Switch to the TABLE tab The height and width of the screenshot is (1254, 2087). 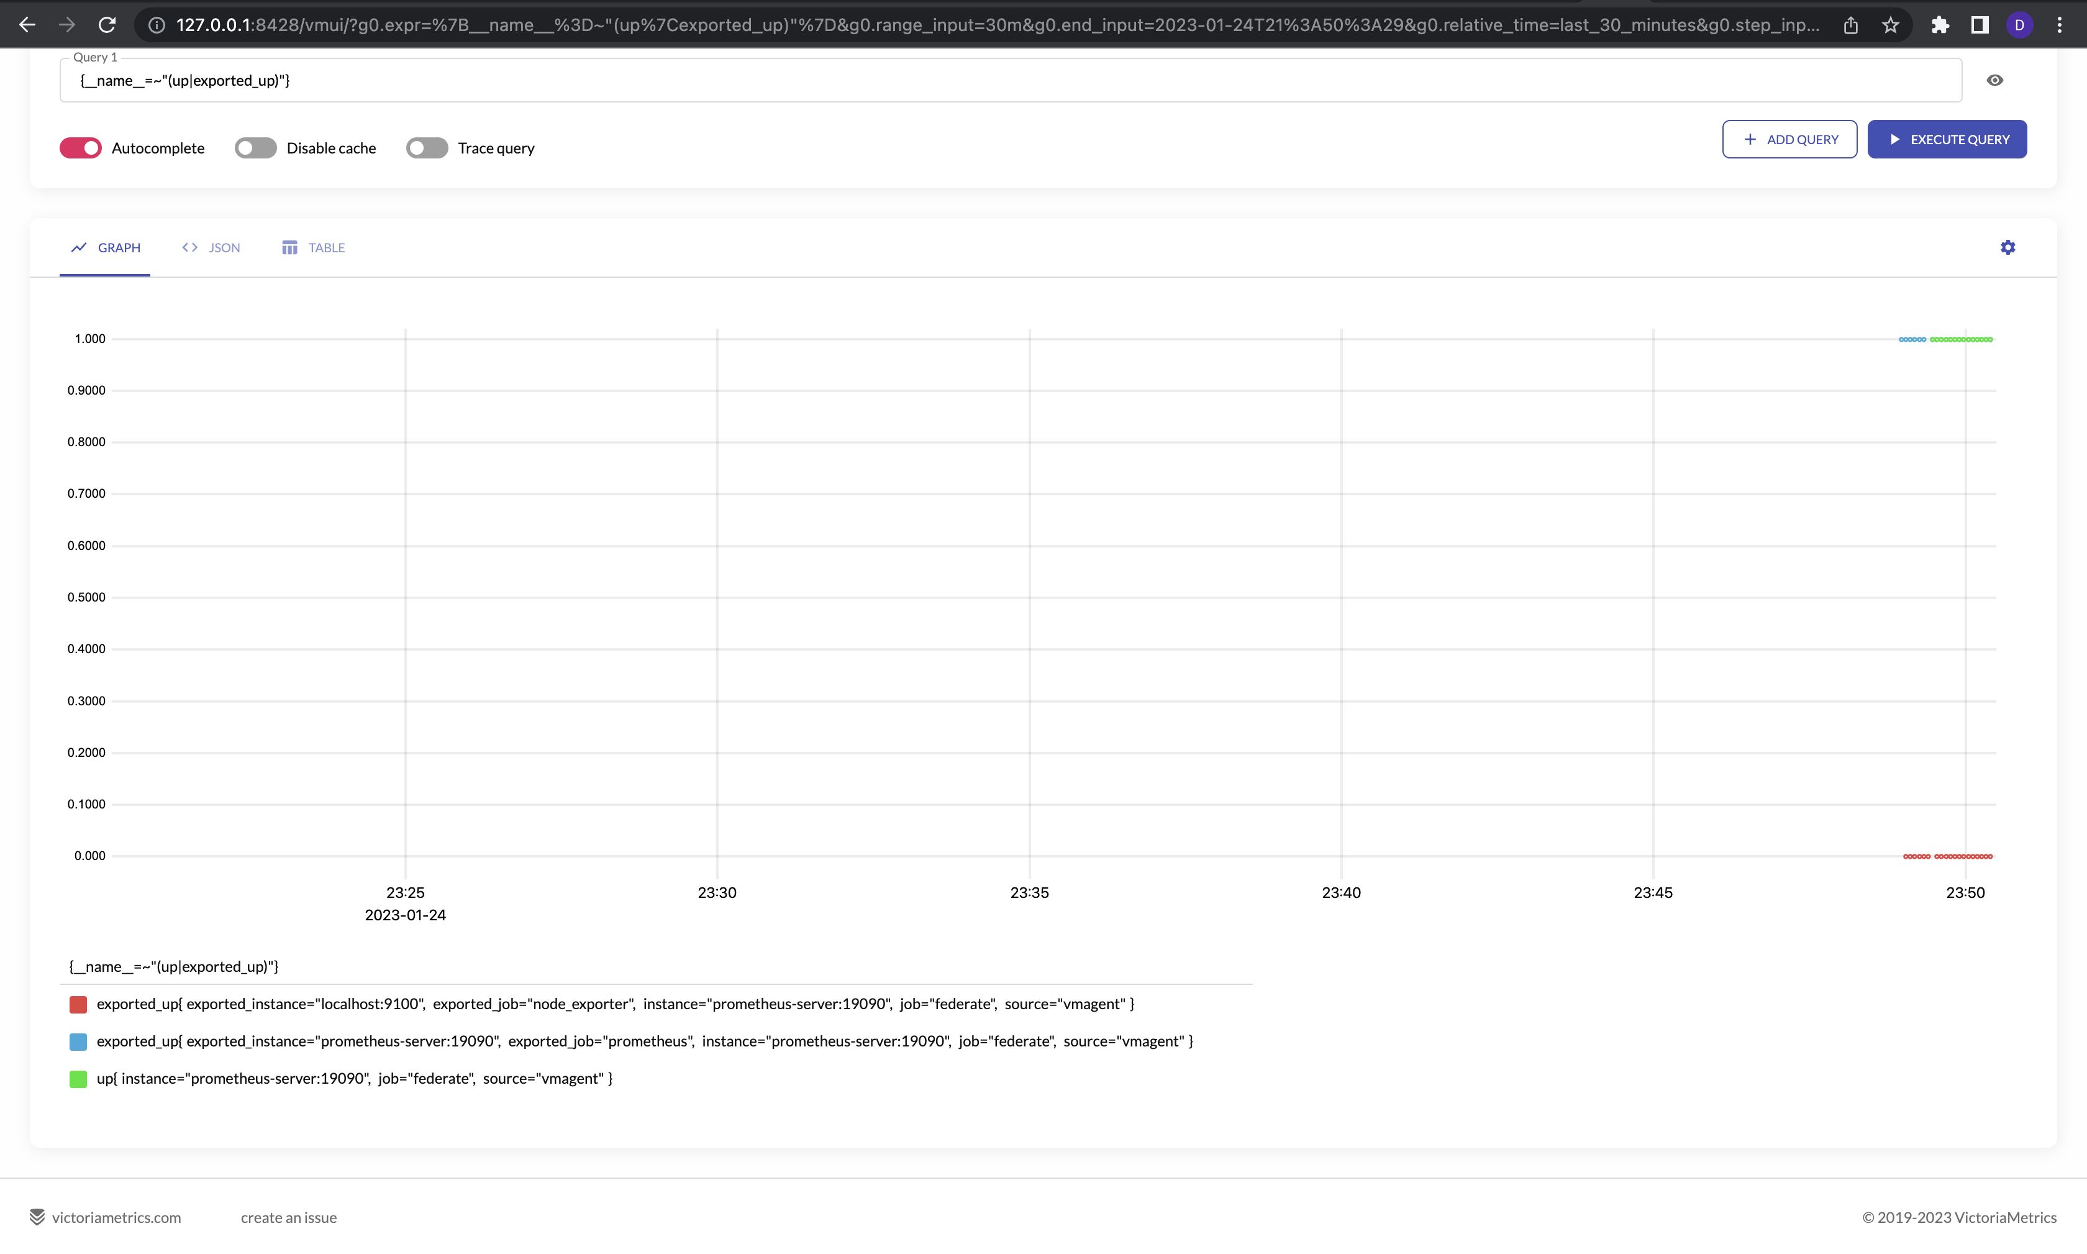[312, 247]
